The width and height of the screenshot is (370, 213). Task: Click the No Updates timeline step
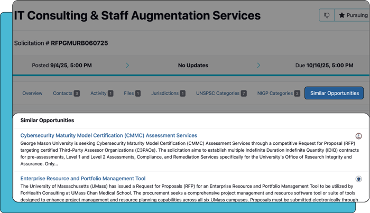[x=193, y=66]
